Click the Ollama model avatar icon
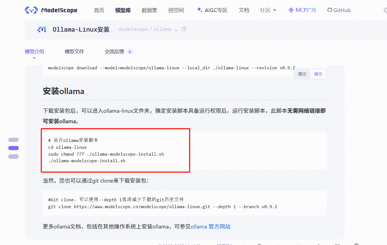 tap(42, 29)
